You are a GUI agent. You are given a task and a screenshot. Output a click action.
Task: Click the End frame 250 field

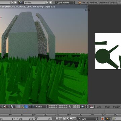[x=26, y=119]
